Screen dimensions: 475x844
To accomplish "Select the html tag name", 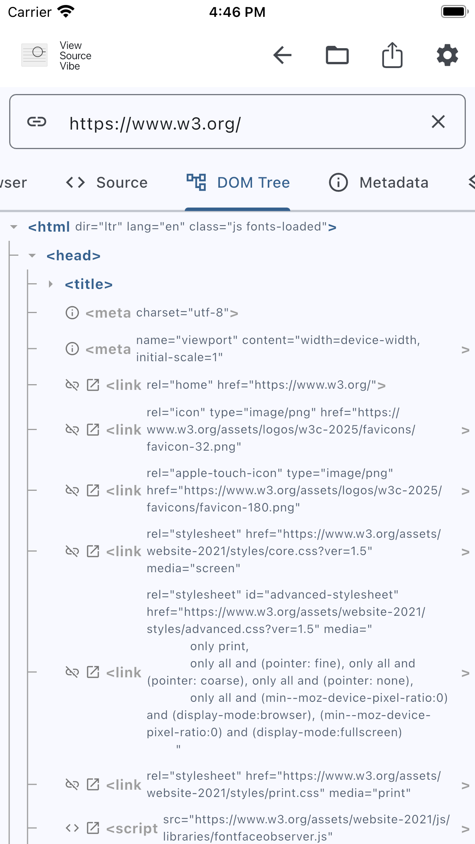I will point(49,227).
